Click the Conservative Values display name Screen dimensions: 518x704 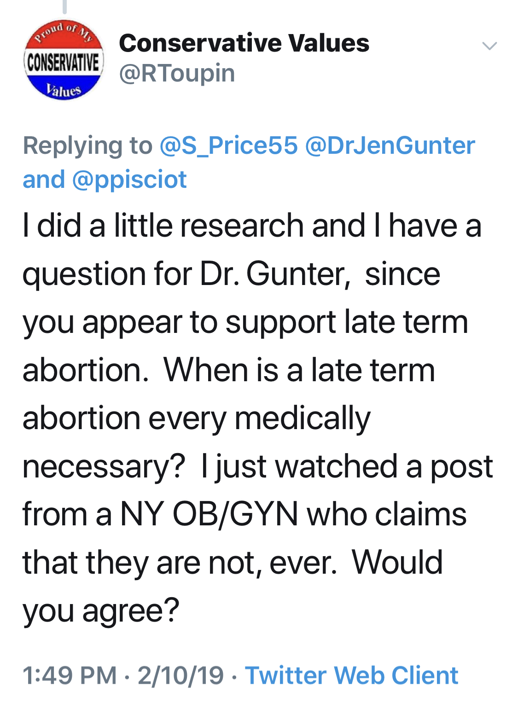point(244,43)
